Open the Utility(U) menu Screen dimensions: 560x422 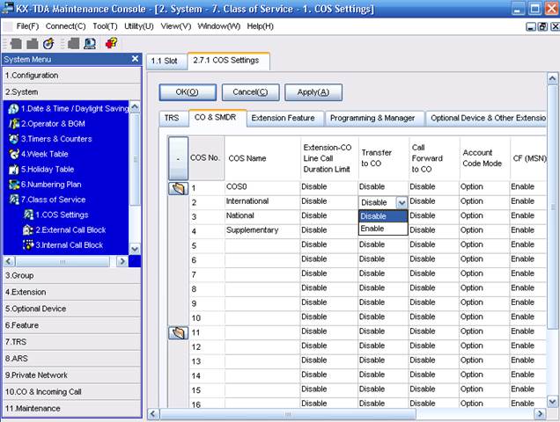(x=139, y=26)
